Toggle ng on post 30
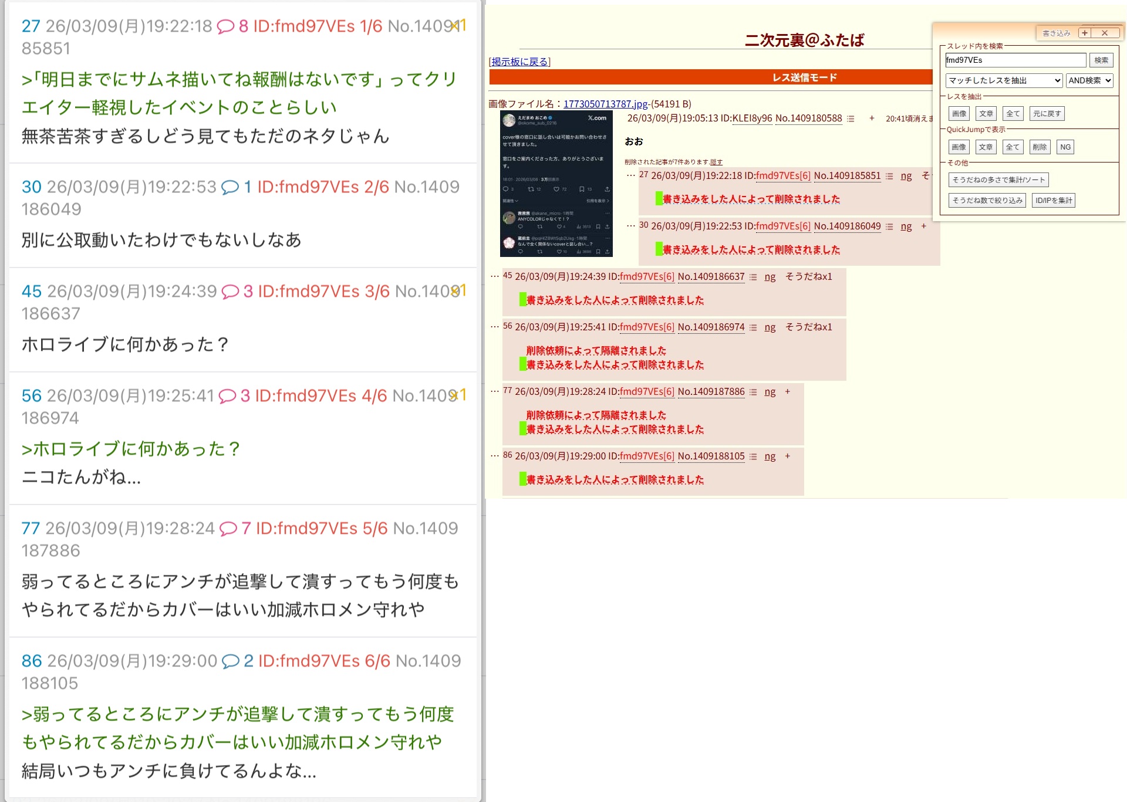This screenshot has height=802, width=1127. point(906,226)
